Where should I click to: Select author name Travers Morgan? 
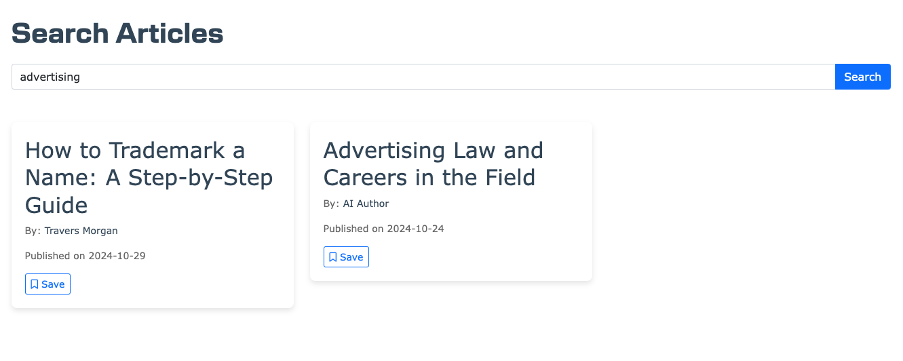pyautogui.click(x=81, y=231)
